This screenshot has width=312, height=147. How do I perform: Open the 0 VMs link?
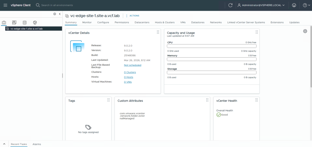128,82
